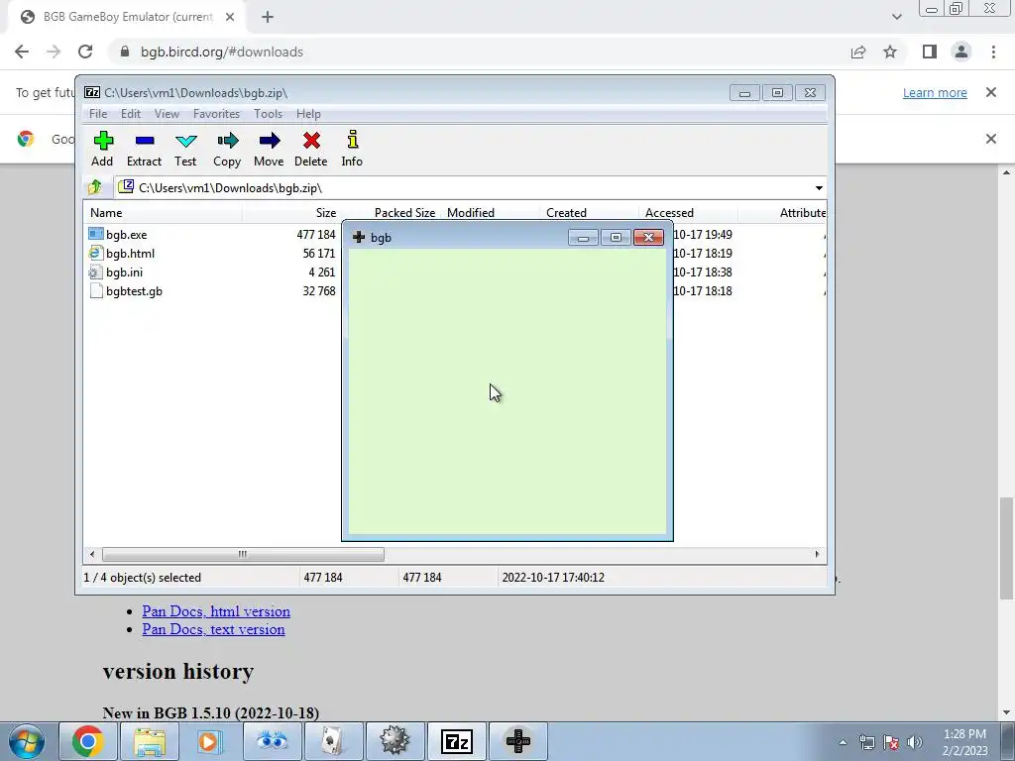This screenshot has width=1015, height=761.
Task: Open the Info toolbar icon
Action: point(352,149)
